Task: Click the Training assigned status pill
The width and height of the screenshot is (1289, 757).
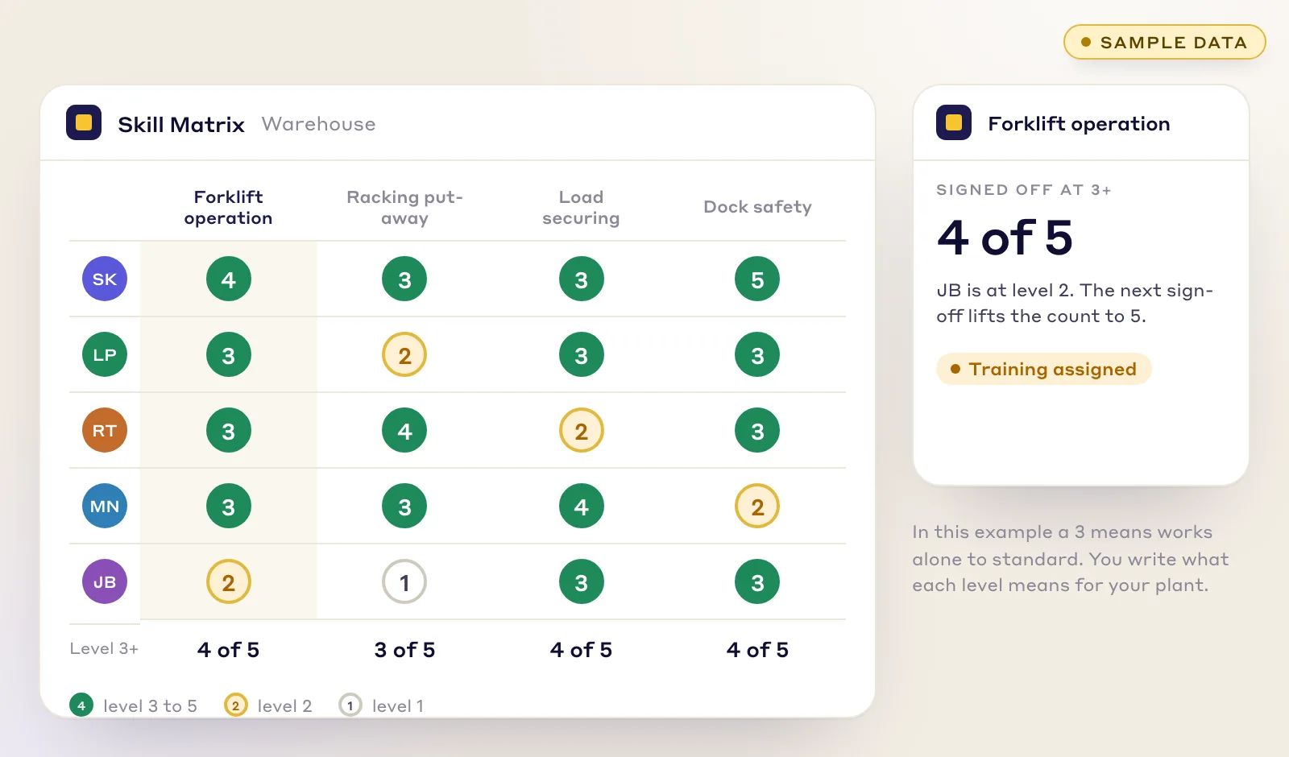Action: coord(1043,369)
